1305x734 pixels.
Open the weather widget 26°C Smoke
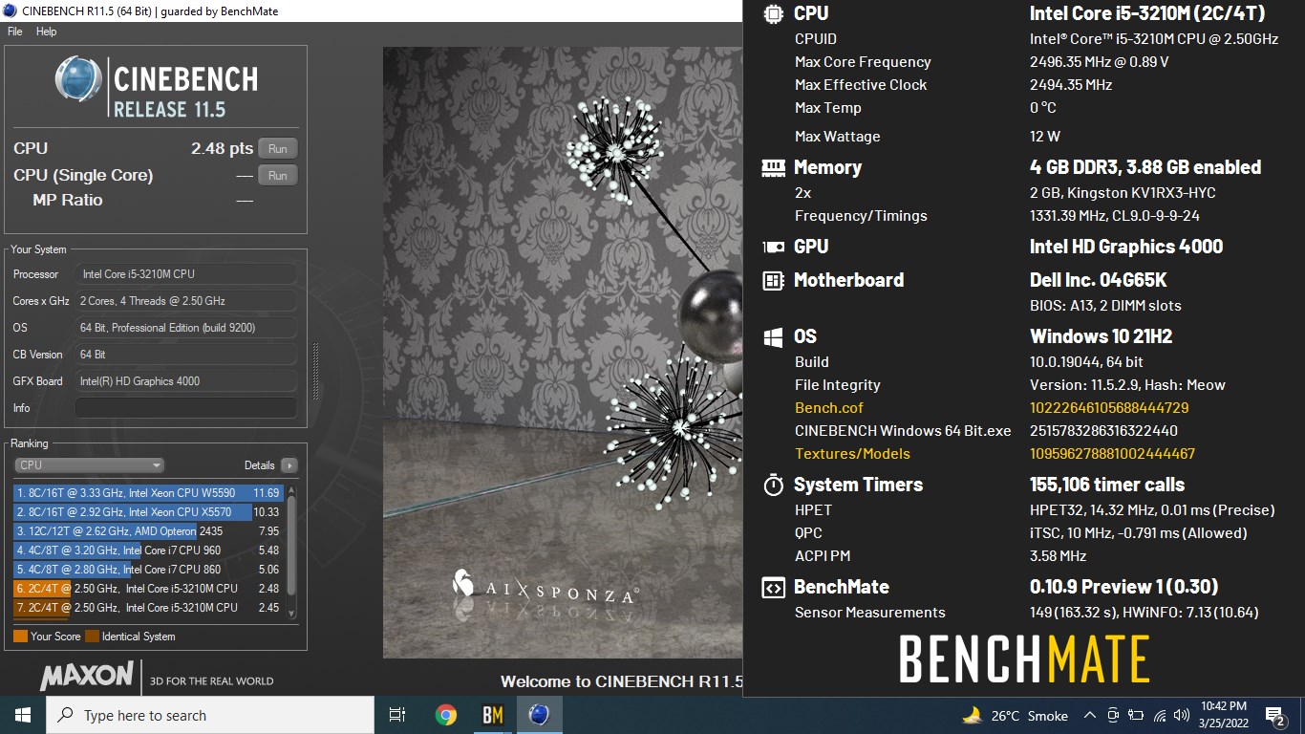click(1015, 715)
